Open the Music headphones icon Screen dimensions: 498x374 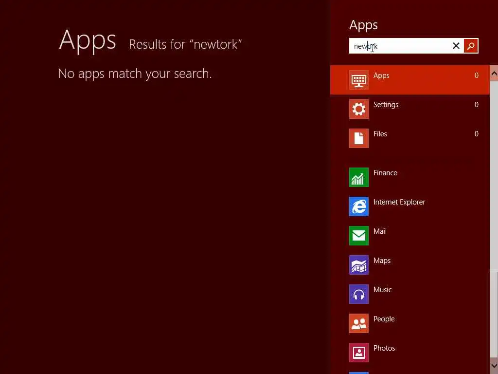[358, 294]
